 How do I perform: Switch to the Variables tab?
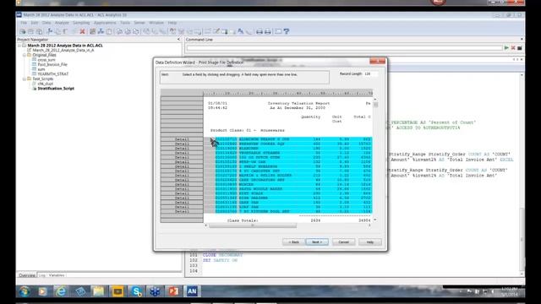[x=57, y=275]
